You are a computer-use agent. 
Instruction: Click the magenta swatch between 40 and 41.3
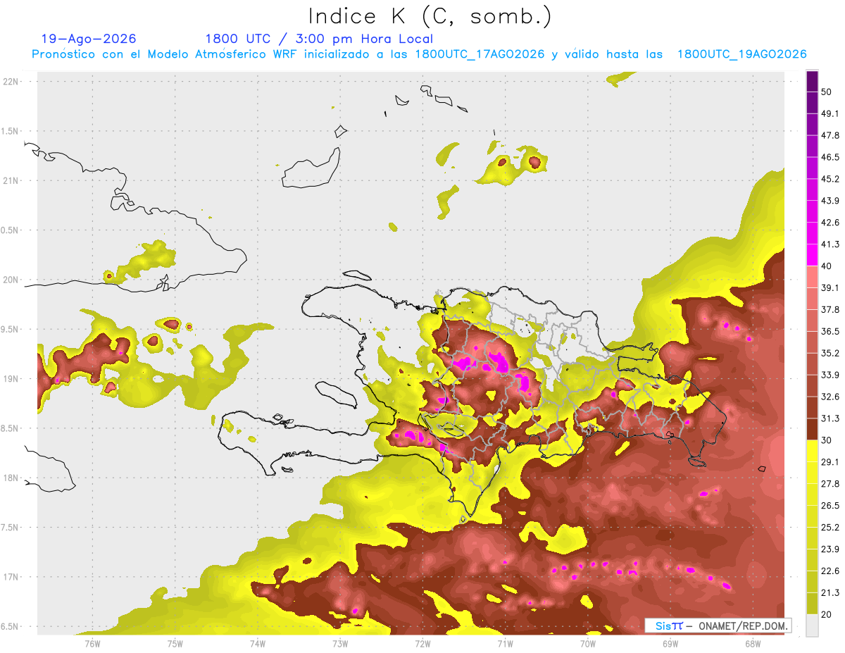[x=812, y=255]
